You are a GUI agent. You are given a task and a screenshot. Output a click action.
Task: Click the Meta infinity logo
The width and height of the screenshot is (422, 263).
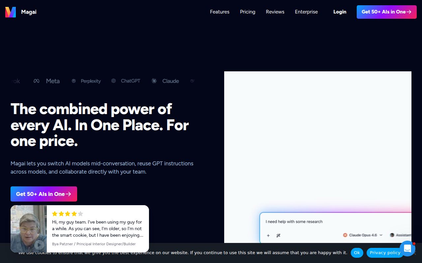click(x=37, y=81)
